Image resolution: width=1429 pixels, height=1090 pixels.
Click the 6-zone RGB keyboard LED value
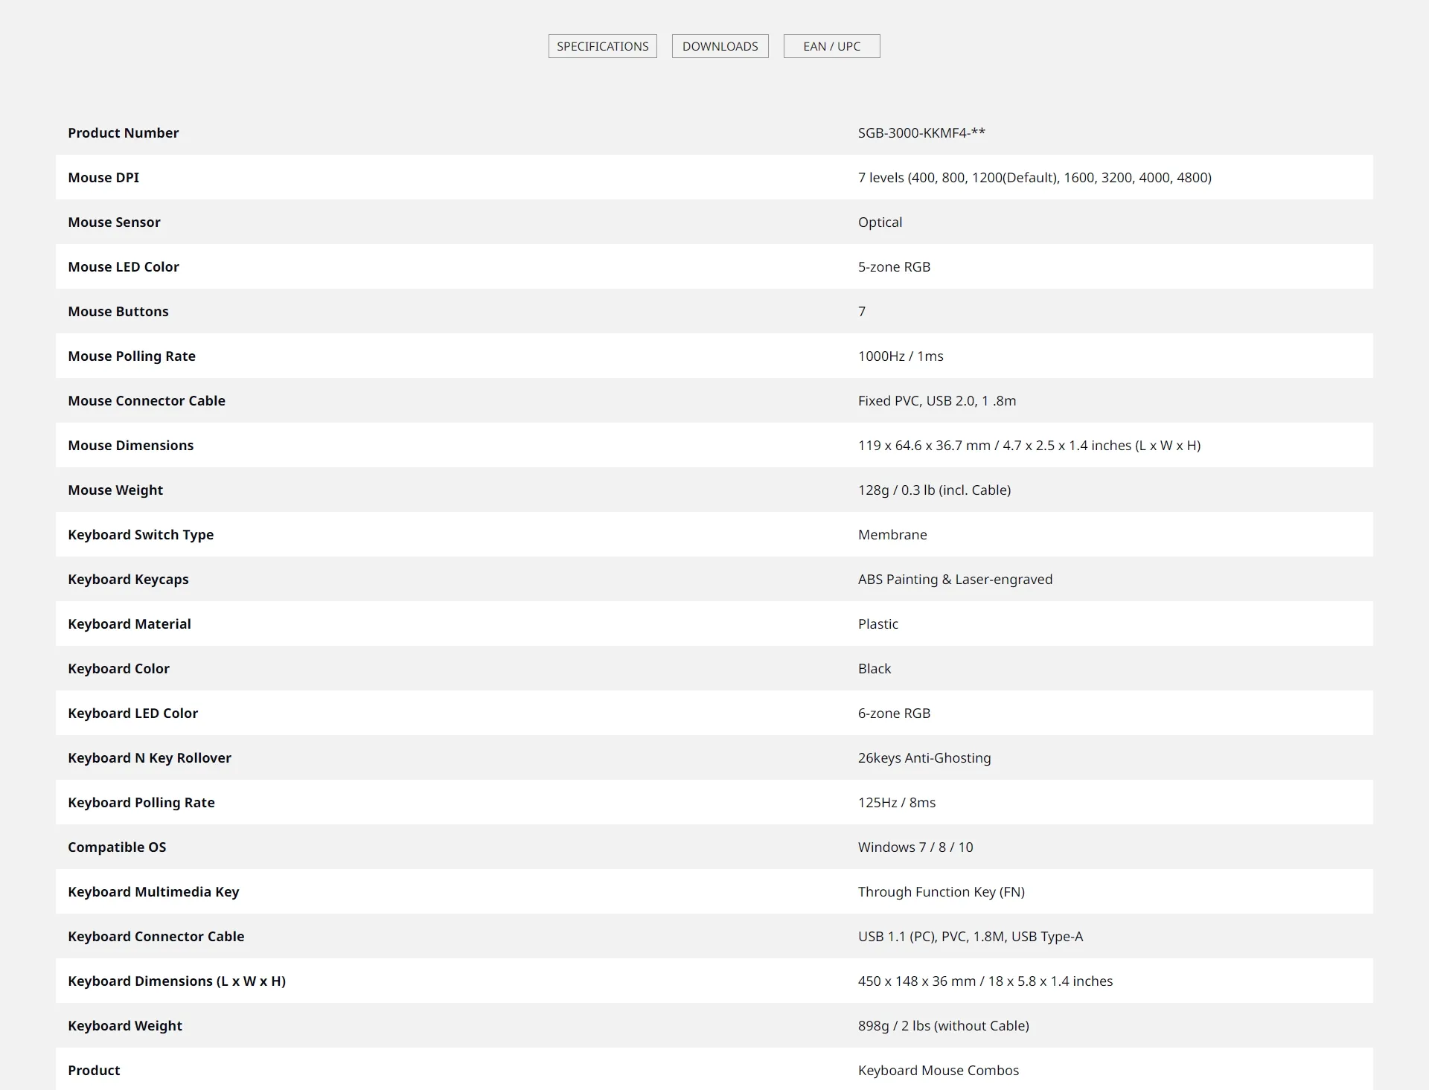pos(894,714)
